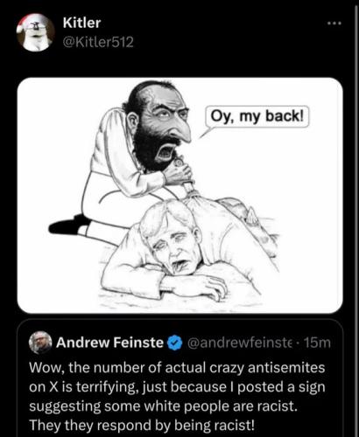The height and width of the screenshot is (437, 359).
Task: Click the line 'on X is terrifying'
Action: pos(177,387)
